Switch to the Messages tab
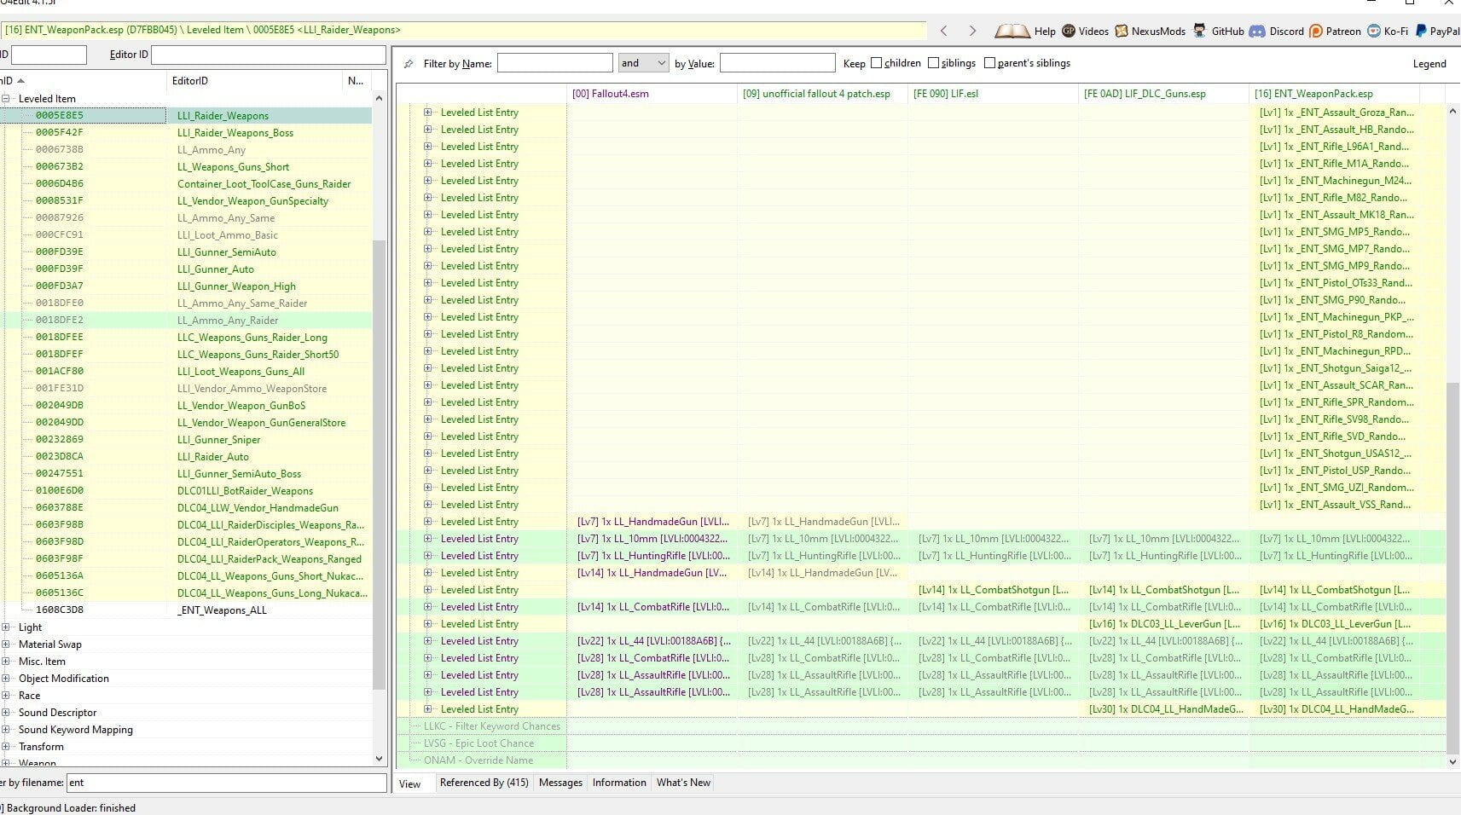 pos(560,783)
